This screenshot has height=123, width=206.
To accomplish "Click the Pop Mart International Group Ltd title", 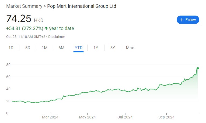I will click(x=82, y=6).
